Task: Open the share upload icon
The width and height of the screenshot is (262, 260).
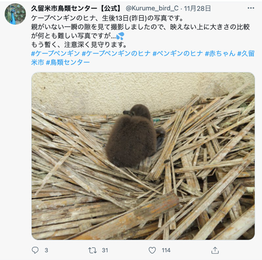Action: [215, 250]
